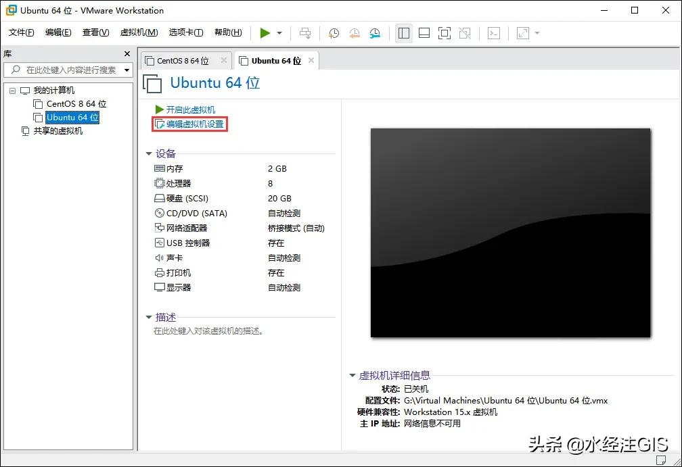Screen dimensions: 682x467
Task: Open the 网络适配器 network adapter settings
Action: point(184,228)
